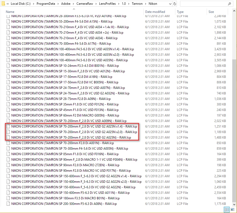Select file icon for SP 45mm F013N

click(x=8, y=110)
